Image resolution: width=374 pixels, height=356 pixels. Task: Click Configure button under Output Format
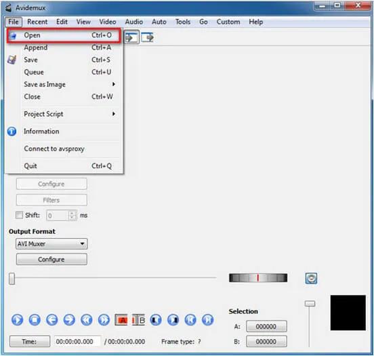51,259
